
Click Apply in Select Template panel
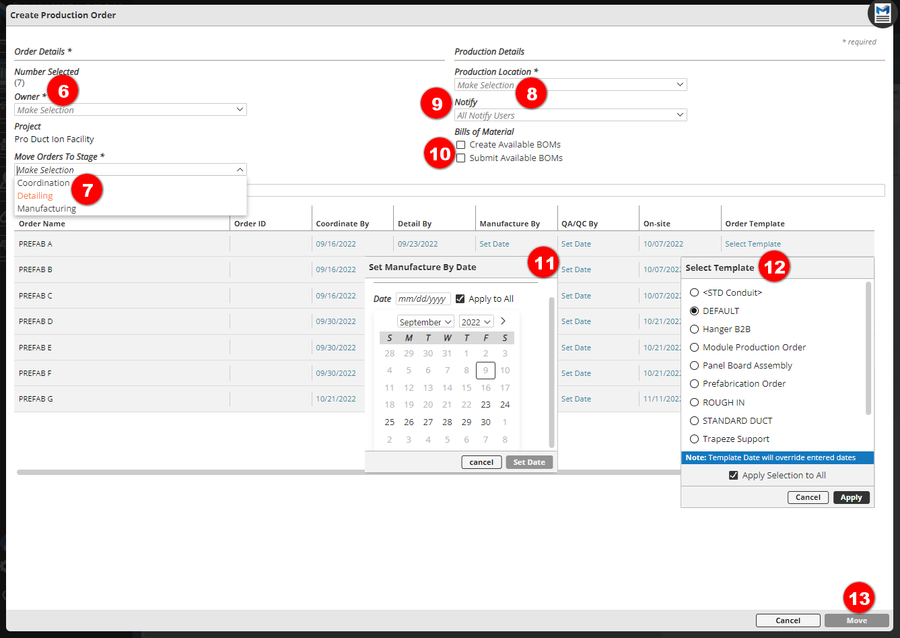click(851, 498)
